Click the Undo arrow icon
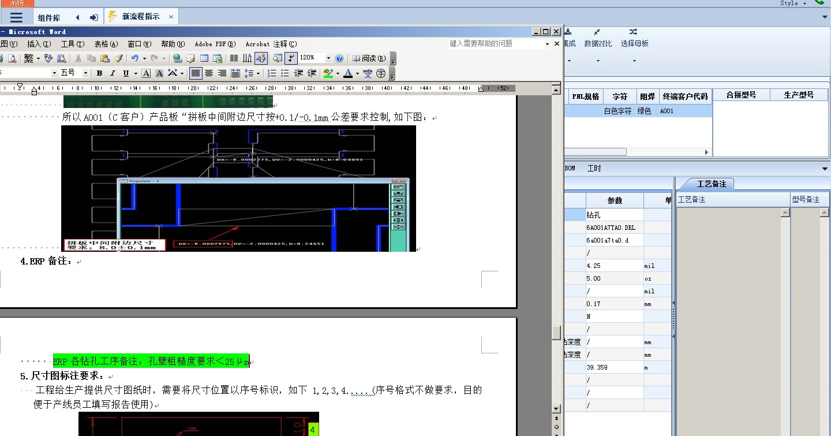The height and width of the screenshot is (436, 831). 134,58
